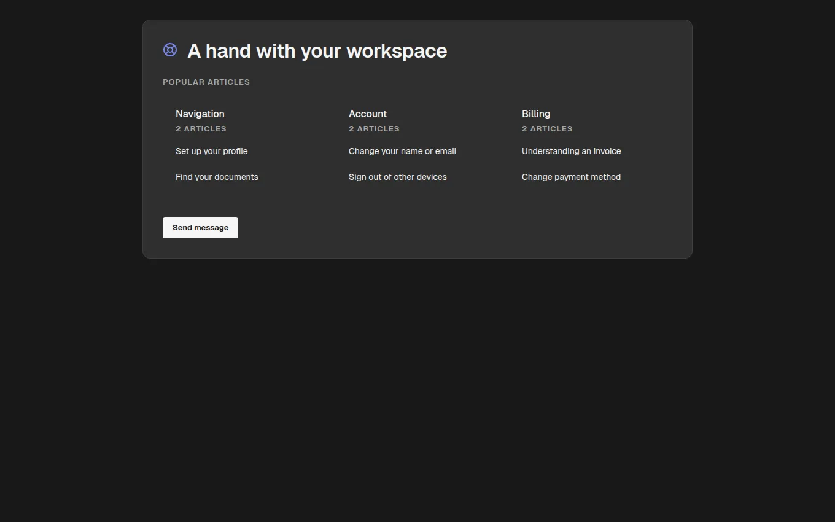Click the POPULAR ARTICLES section label

pyautogui.click(x=206, y=82)
